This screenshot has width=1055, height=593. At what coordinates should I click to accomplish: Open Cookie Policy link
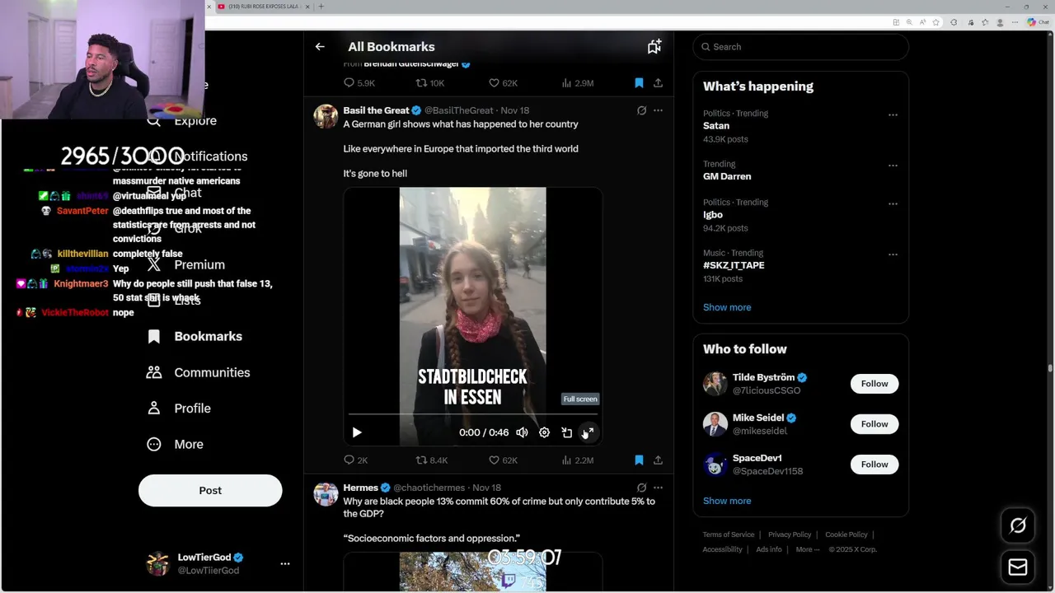pyautogui.click(x=846, y=535)
